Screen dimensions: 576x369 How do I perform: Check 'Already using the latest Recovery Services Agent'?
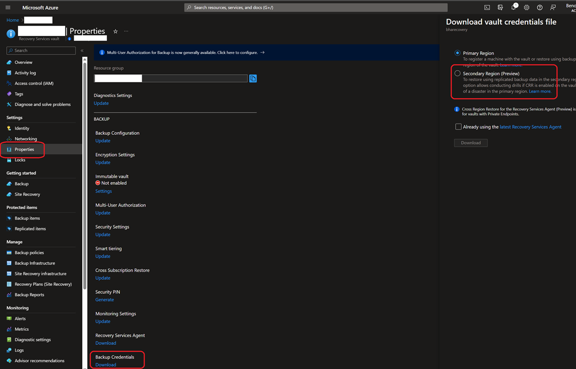point(458,127)
